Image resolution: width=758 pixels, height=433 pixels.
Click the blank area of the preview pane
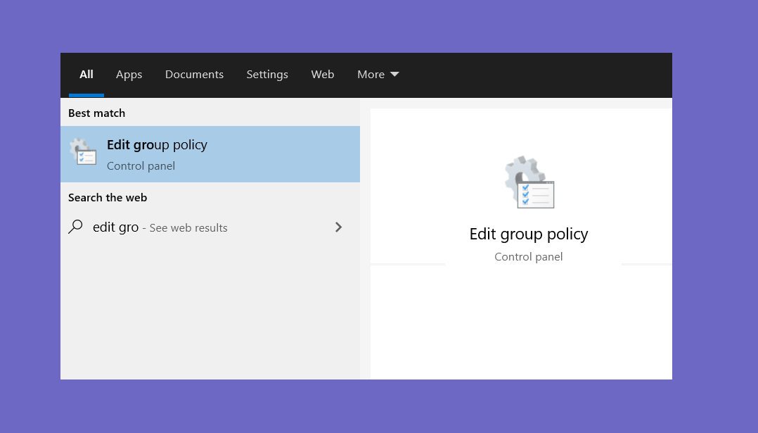click(521, 322)
